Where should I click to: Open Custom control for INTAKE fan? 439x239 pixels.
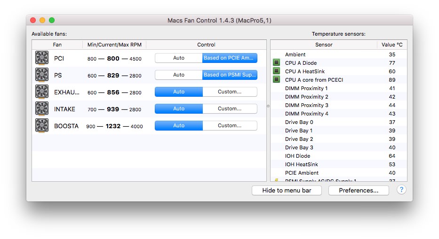(230, 108)
